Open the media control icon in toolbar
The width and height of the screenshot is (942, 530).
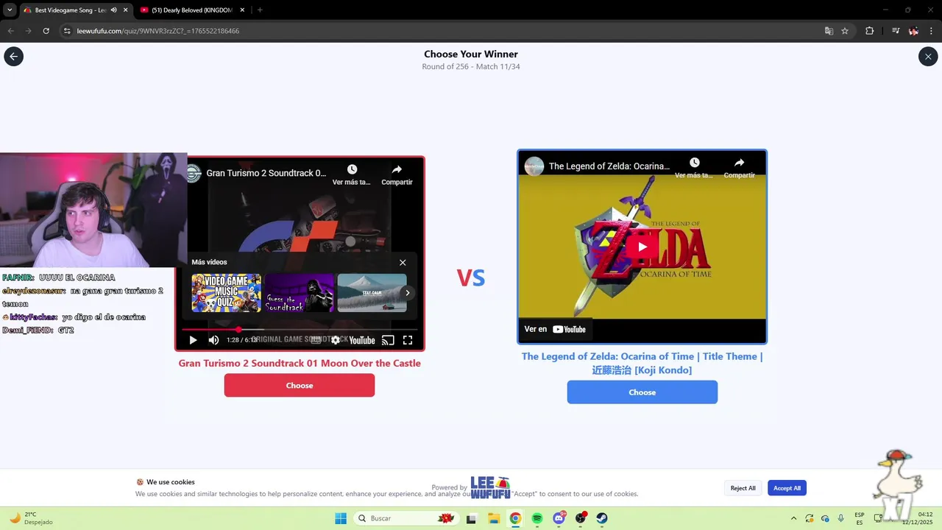click(x=896, y=31)
